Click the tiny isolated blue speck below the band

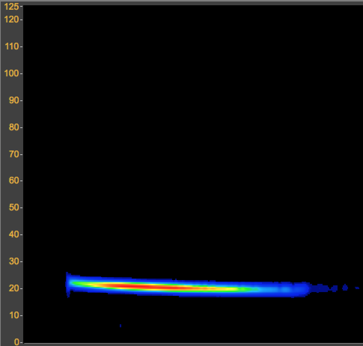click(120, 326)
